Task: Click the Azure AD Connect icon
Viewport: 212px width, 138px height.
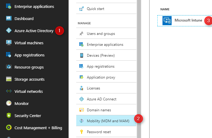Action: click(x=81, y=99)
